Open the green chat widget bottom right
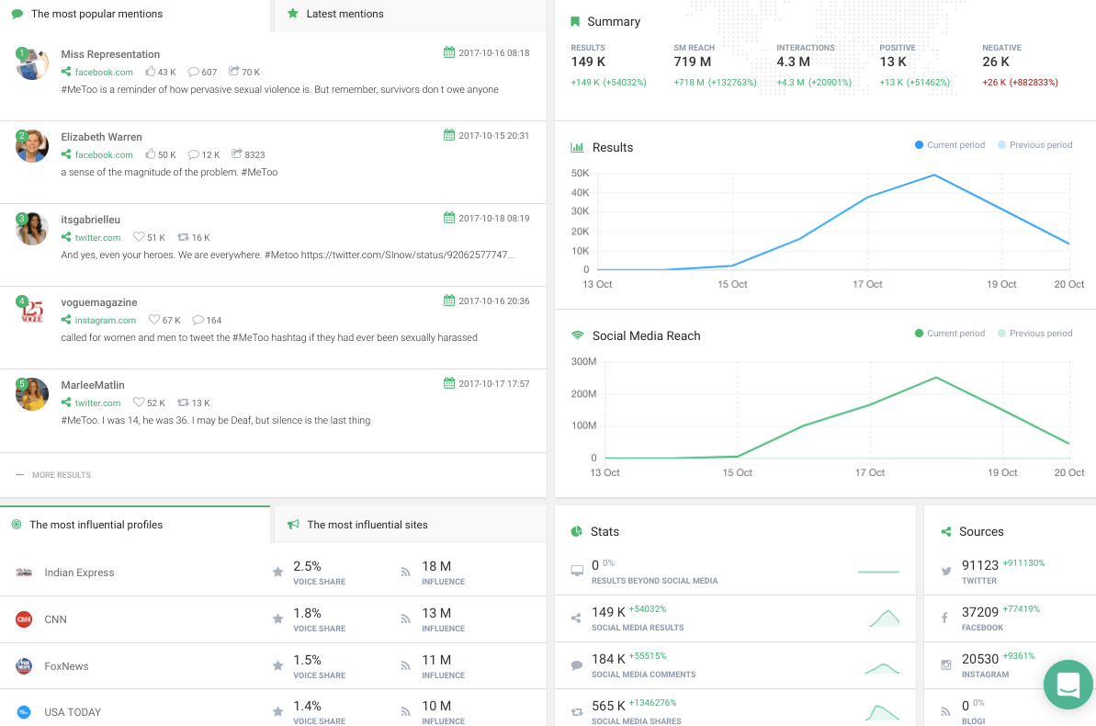 [1067, 685]
